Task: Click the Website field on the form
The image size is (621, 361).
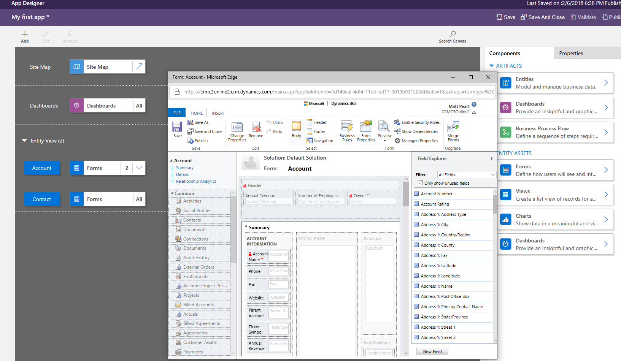Action: coord(268,298)
